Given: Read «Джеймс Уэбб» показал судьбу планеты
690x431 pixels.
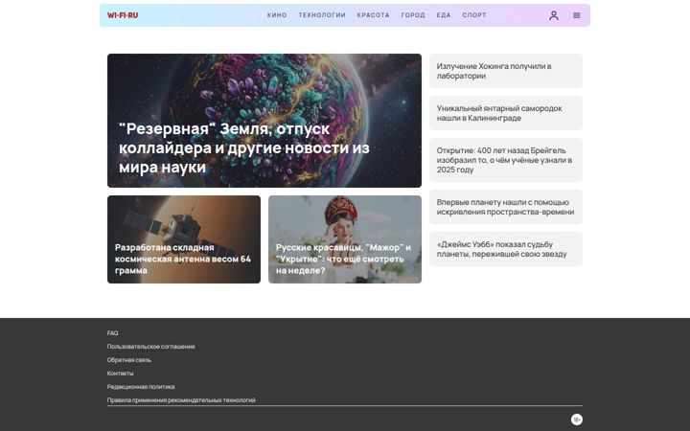Looking at the screenshot, I should pos(506,249).
